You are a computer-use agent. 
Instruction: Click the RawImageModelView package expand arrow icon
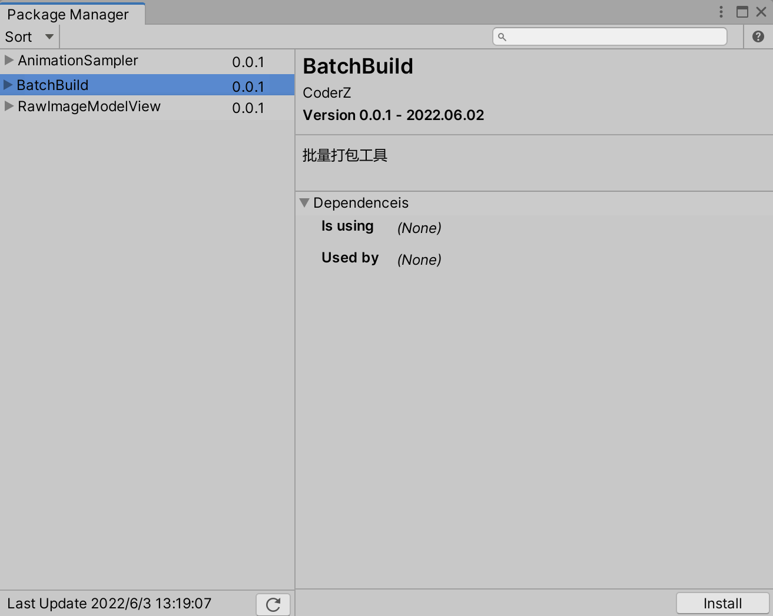(8, 106)
